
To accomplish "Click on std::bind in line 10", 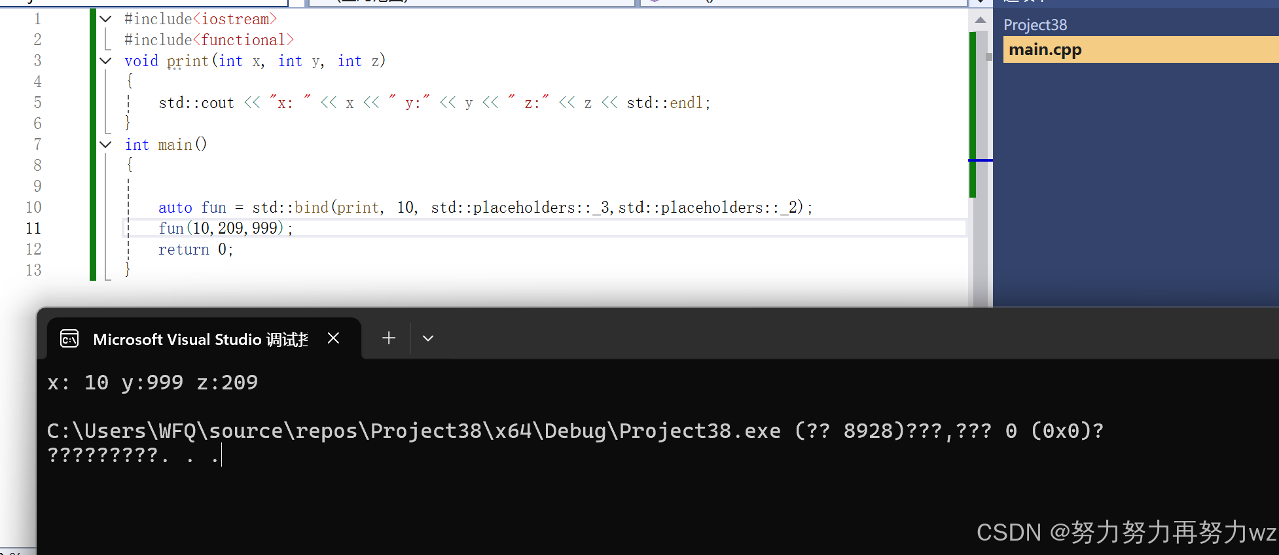I will [291, 207].
